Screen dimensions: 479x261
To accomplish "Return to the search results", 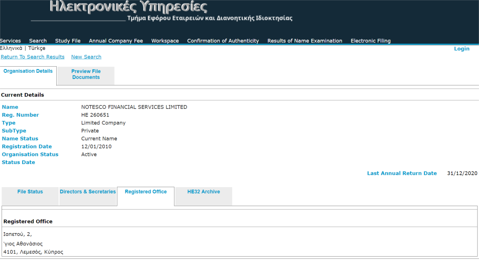I will pos(32,57).
